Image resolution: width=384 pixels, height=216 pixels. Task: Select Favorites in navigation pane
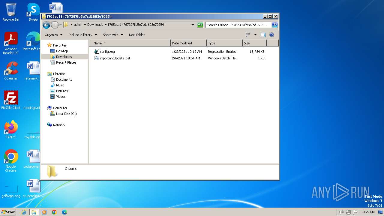[x=60, y=45]
